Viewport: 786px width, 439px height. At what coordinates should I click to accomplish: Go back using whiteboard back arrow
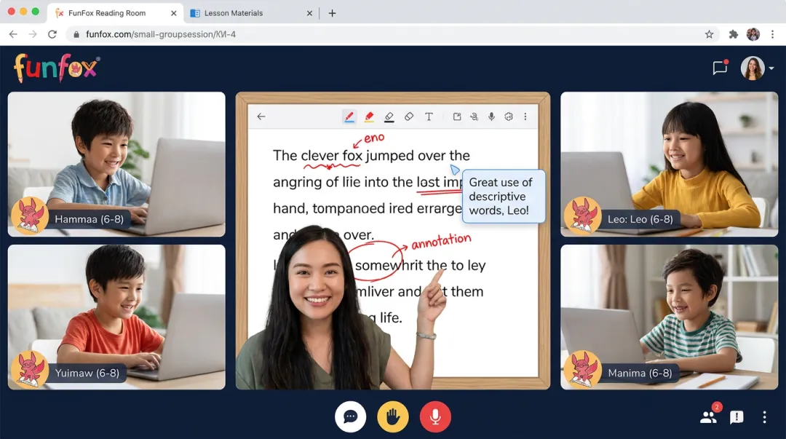[261, 116]
